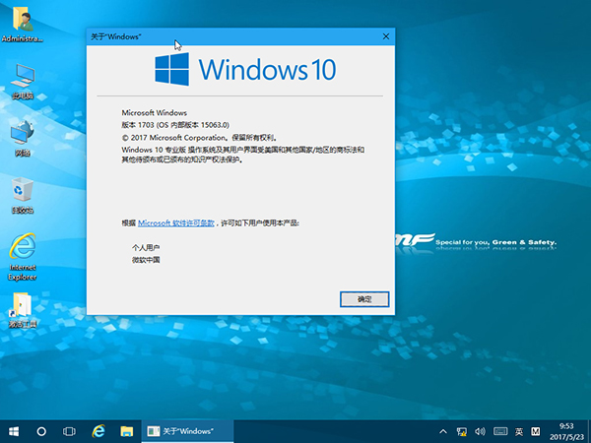The image size is (591, 443).
Task: Click the 2017 Microsoft Corporation copyright line
Action: (199, 138)
